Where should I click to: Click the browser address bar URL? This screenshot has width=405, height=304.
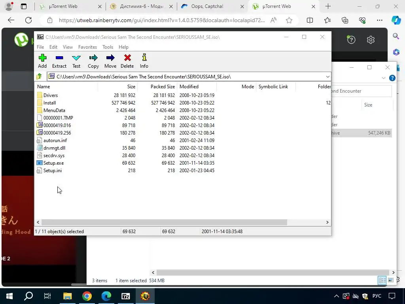click(162, 20)
